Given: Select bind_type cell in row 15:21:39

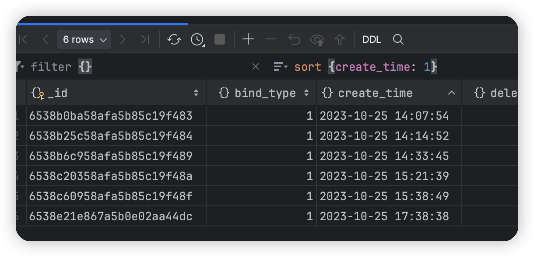Looking at the screenshot, I should click(x=261, y=176).
